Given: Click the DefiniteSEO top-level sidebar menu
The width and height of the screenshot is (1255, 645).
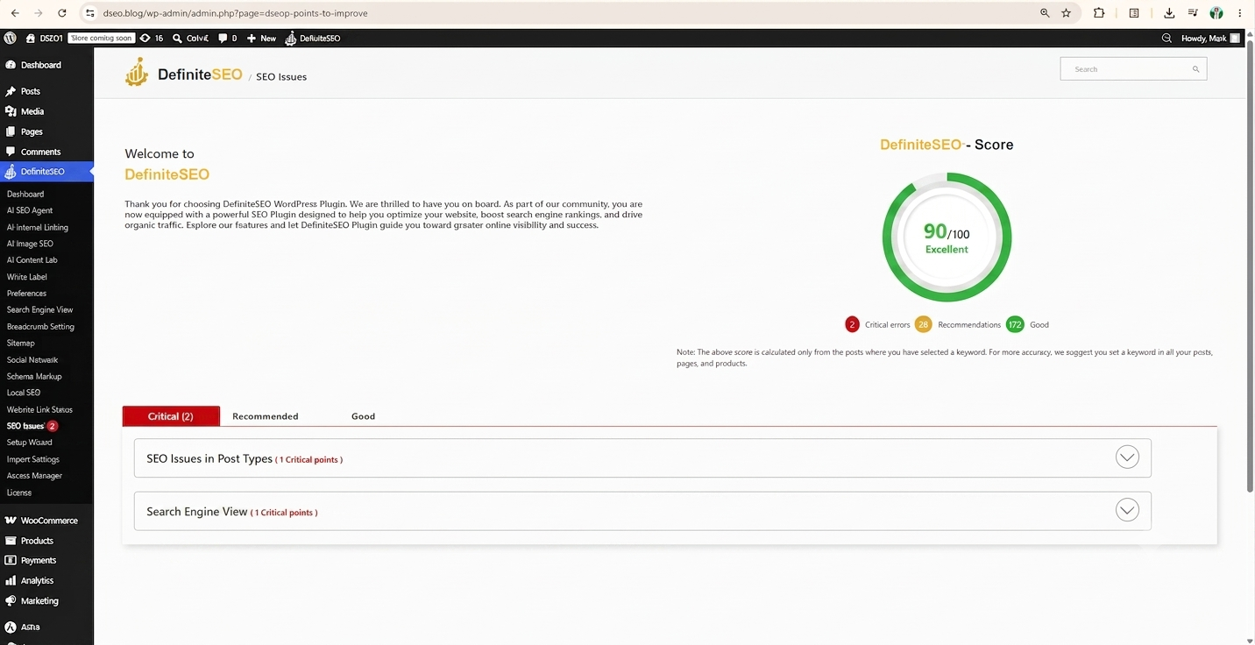Looking at the screenshot, I should [x=46, y=172].
